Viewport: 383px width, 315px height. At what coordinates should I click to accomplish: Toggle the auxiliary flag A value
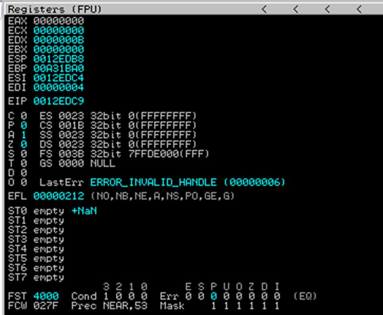(x=24, y=135)
